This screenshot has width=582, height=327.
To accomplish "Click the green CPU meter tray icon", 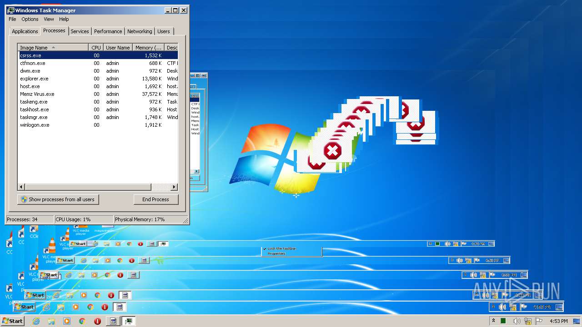I will 503,321.
